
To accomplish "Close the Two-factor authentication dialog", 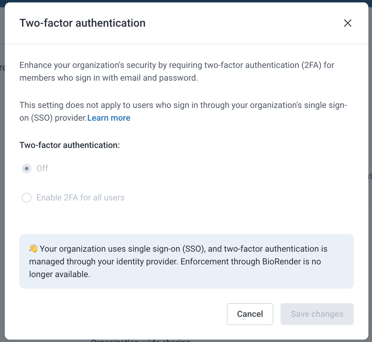I will (x=347, y=23).
